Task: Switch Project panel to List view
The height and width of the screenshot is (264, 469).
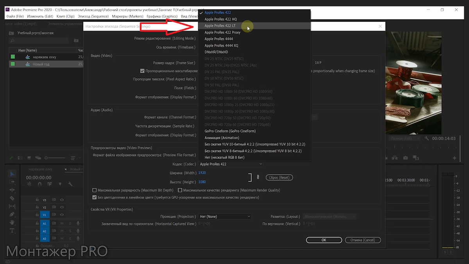Action: (x=20, y=158)
